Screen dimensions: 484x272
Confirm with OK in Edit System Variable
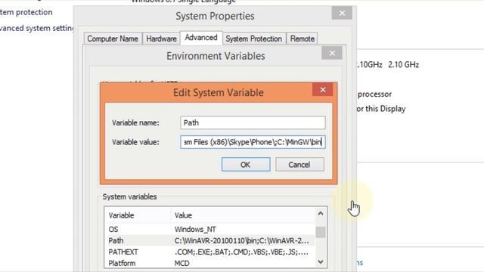click(246, 165)
